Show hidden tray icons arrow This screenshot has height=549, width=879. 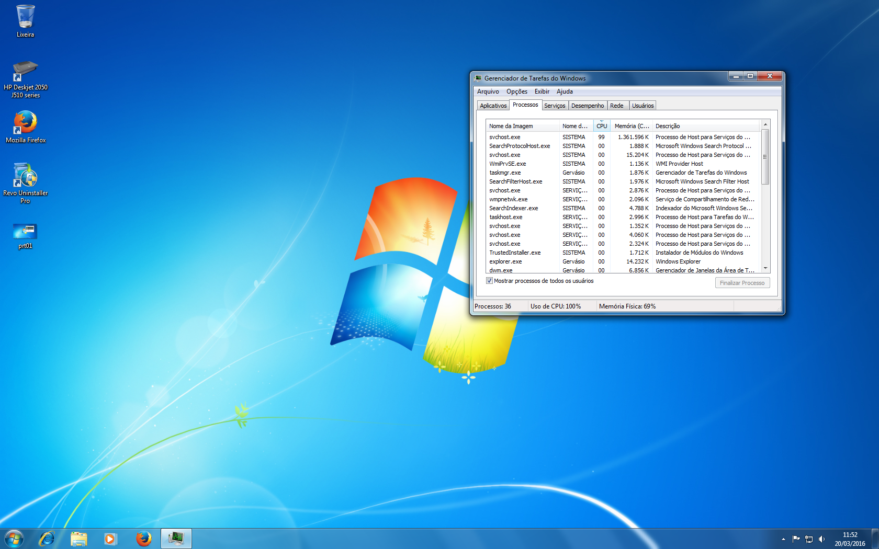[x=783, y=539]
